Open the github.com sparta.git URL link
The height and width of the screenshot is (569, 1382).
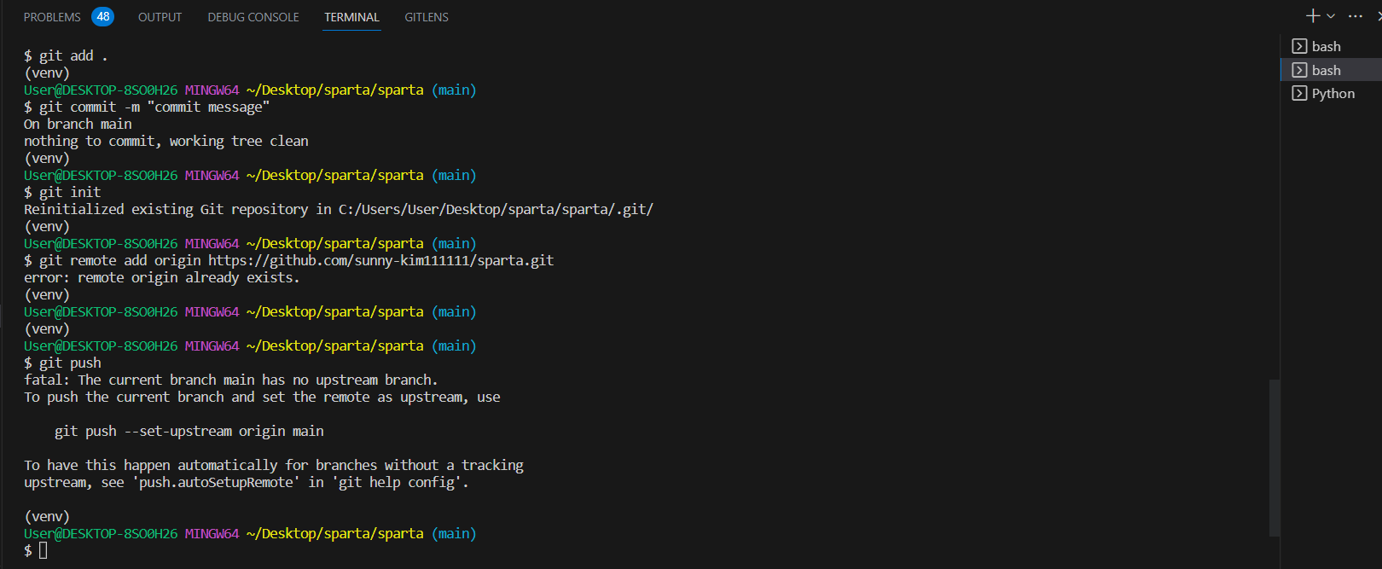tap(381, 260)
